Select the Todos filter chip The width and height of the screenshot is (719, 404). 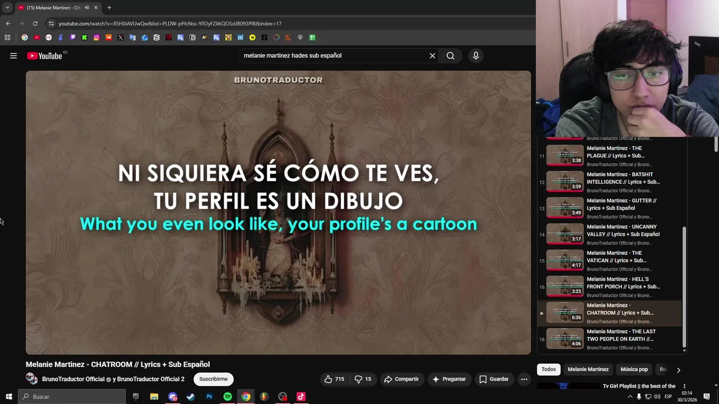pyautogui.click(x=549, y=369)
